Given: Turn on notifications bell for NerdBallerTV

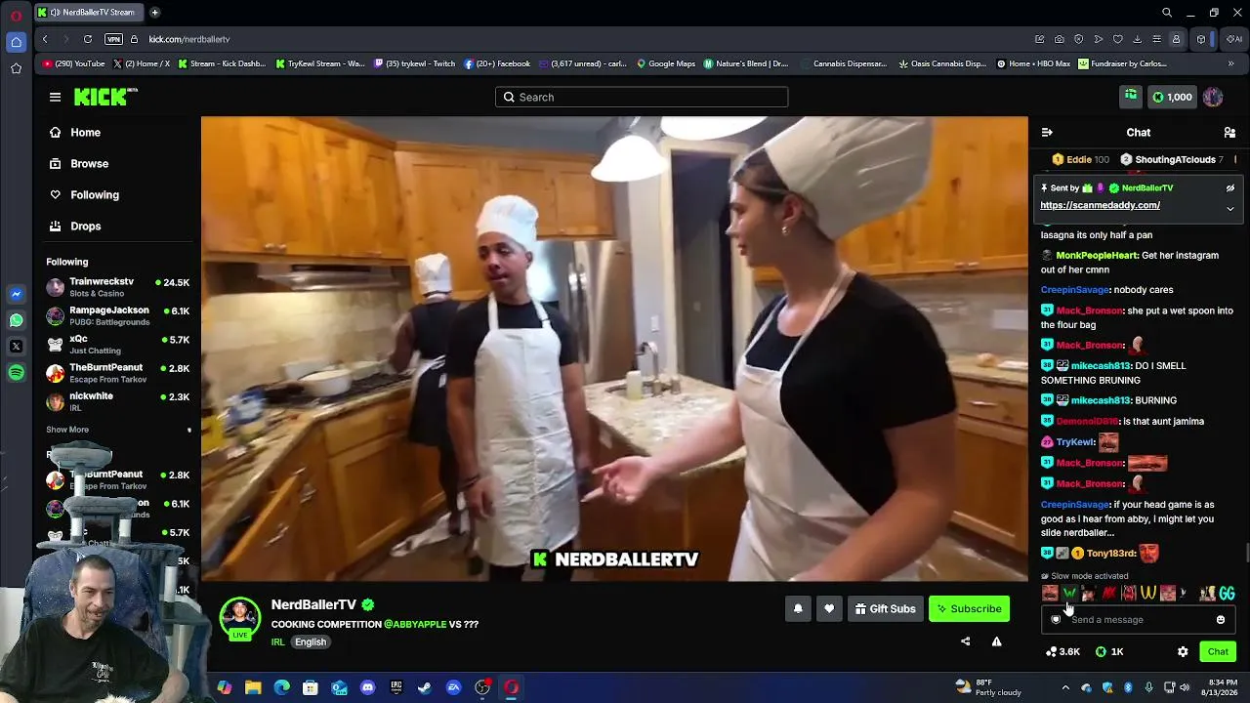Looking at the screenshot, I should [x=798, y=608].
